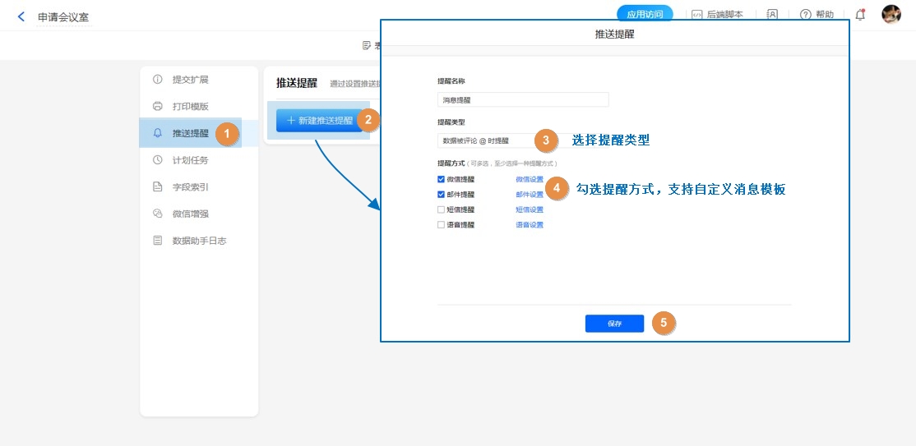
Task: Go to 数据助手日志 in the sidebar
Action: (198, 241)
